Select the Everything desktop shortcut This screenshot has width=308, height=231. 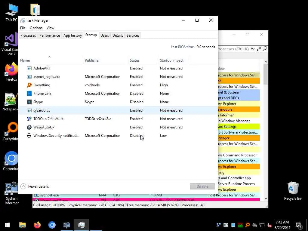(11, 131)
